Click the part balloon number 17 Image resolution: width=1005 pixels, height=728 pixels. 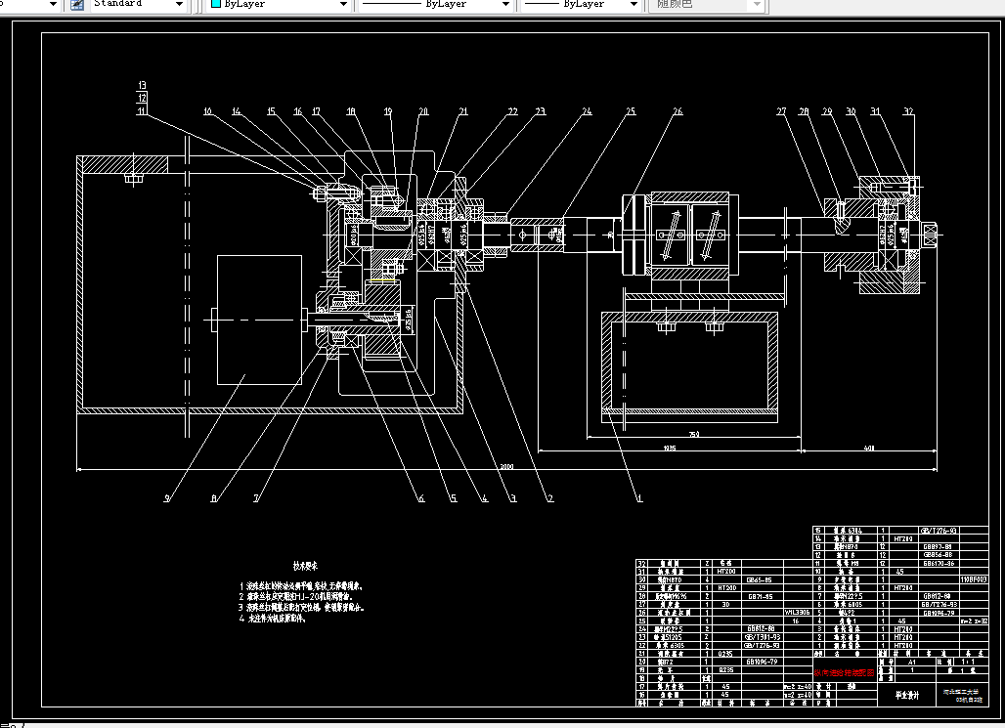316,110
